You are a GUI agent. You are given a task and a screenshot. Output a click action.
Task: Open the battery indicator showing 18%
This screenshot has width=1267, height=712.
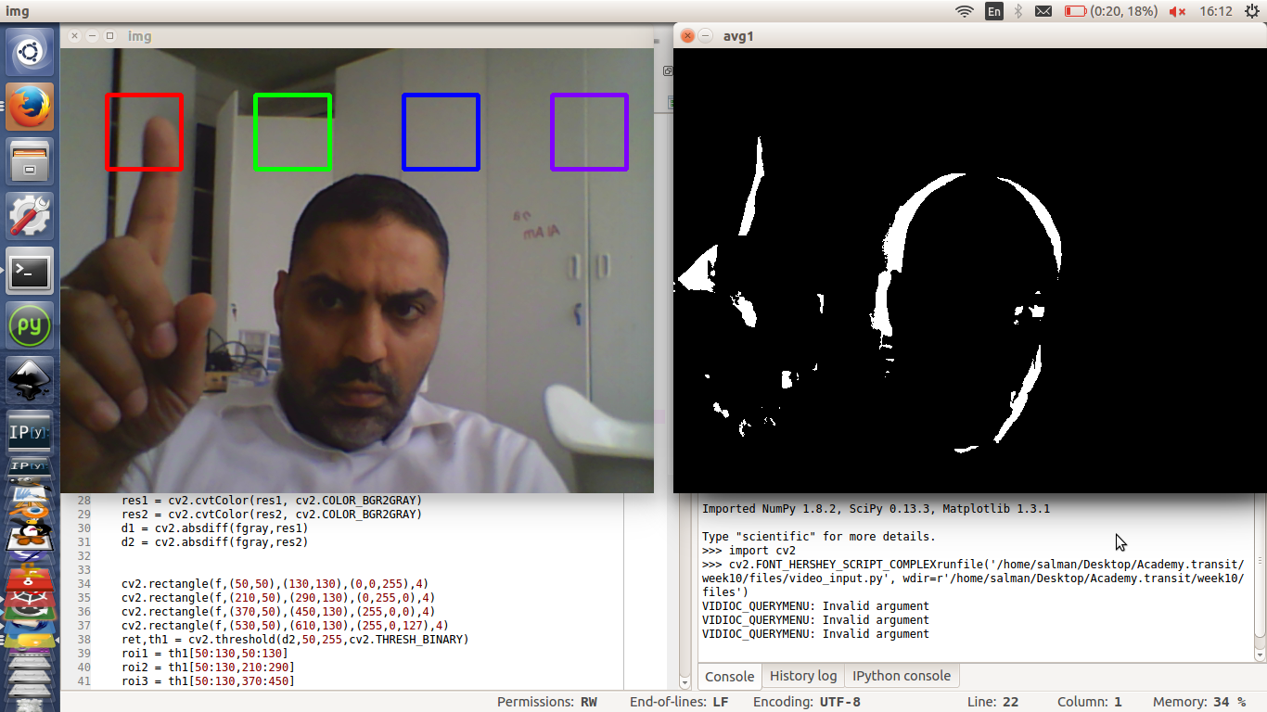tap(1110, 11)
